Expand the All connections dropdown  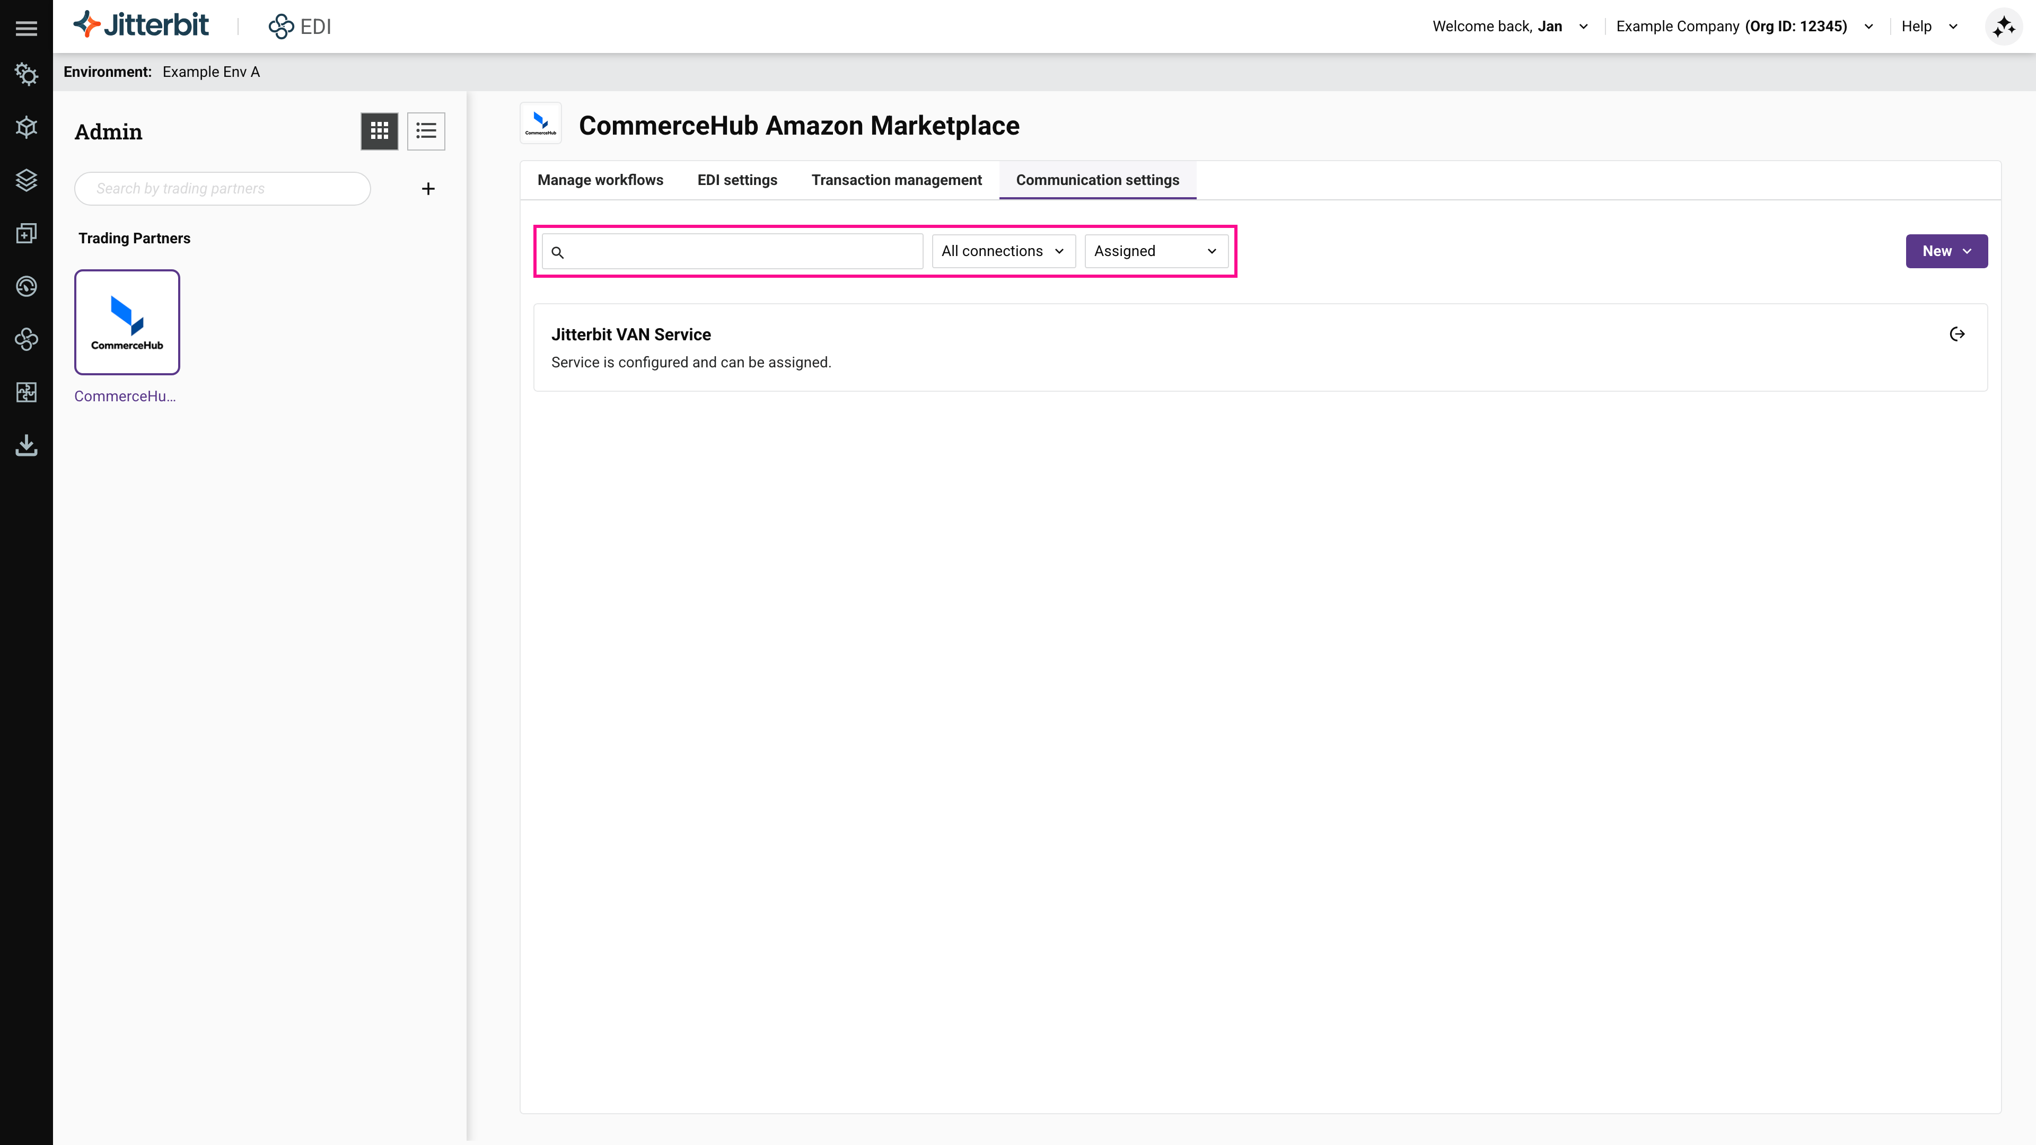click(x=1003, y=251)
